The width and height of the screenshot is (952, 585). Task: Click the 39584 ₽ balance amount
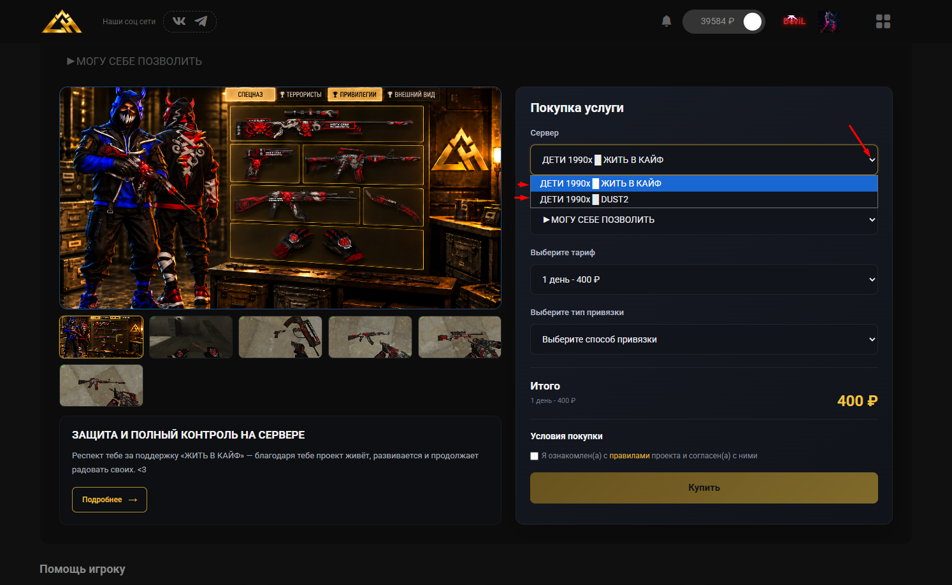pyautogui.click(x=717, y=21)
